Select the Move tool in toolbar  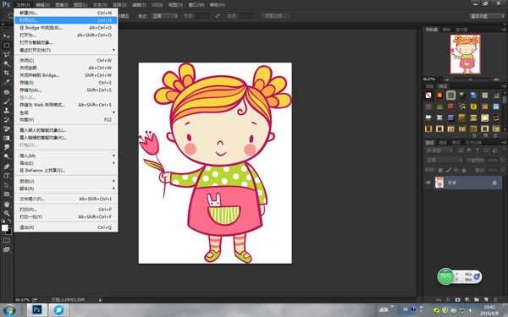pos(7,36)
